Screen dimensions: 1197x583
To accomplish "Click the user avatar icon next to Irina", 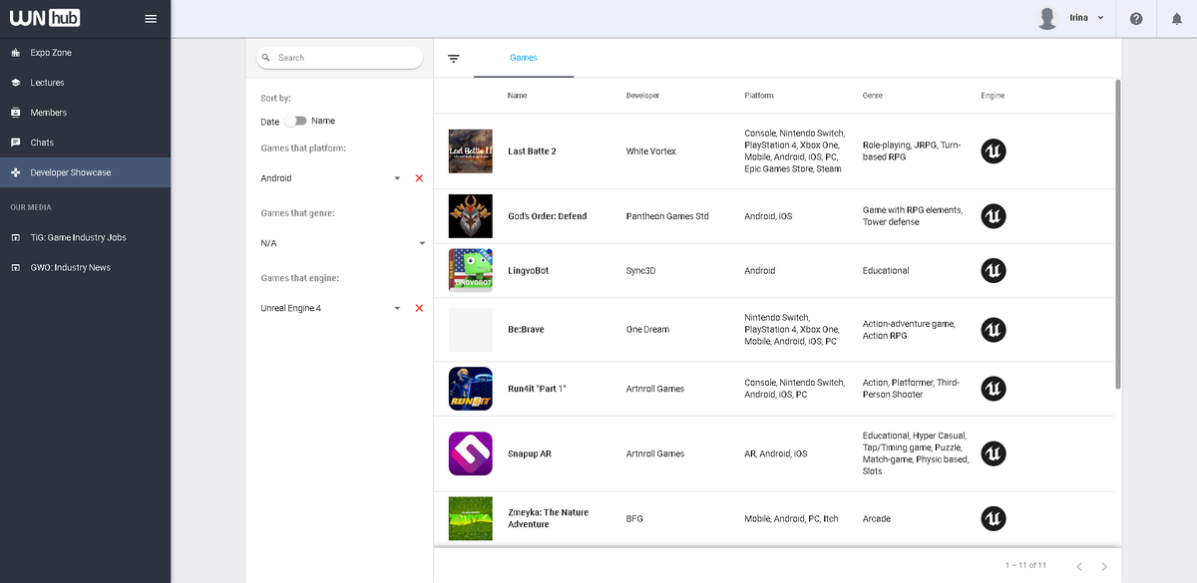I will pos(1047,18).
